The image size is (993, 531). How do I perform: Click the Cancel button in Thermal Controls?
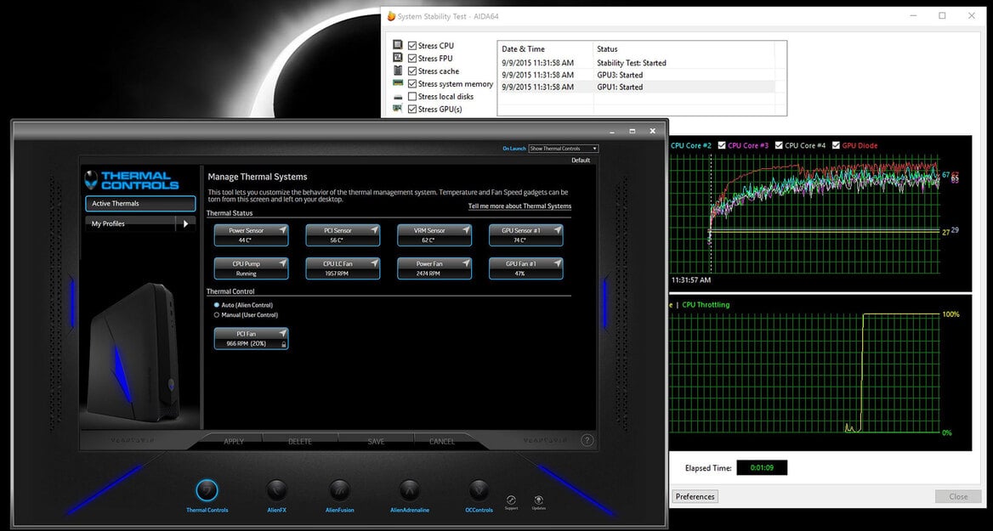coord(442,441)
